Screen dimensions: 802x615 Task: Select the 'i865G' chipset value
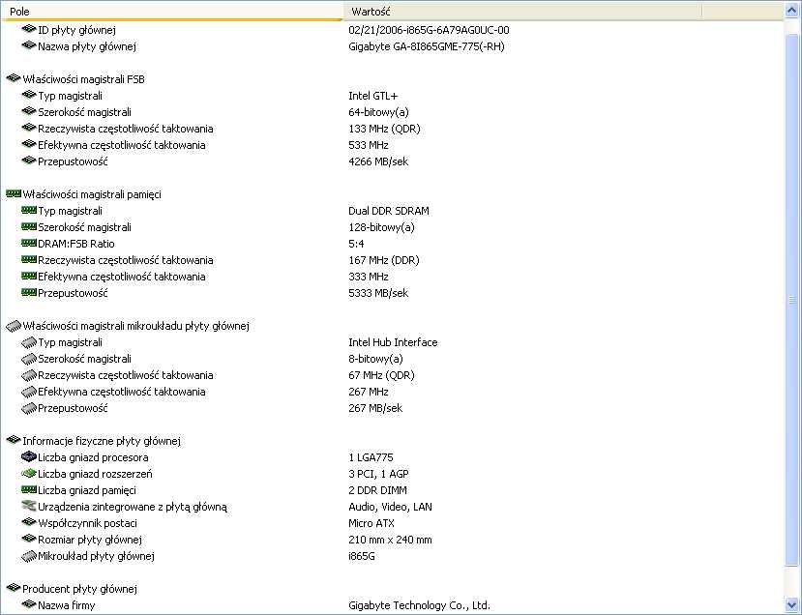[361, 556]
